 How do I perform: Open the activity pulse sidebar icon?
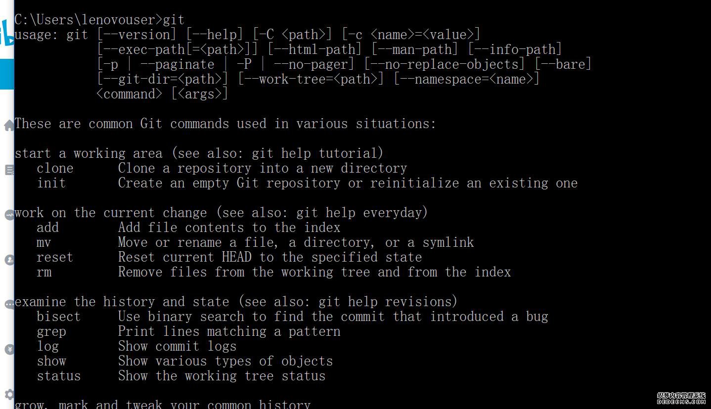click(x=8, y=215)
